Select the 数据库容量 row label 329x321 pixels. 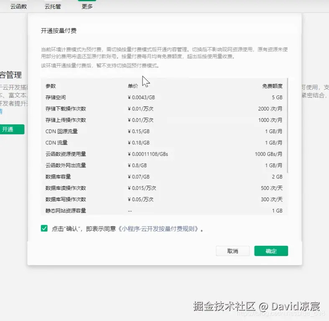(x=58, y=177)
